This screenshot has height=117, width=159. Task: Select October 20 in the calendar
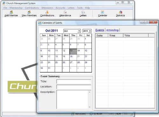[x=73, y=58]
